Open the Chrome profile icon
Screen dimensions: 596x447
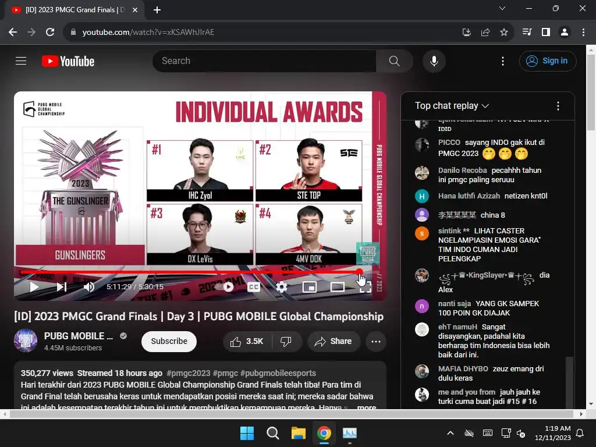point(565,33)
